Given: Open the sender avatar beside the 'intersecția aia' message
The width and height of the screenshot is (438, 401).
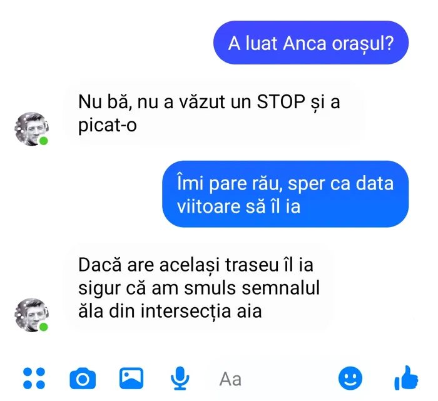Looking at the screenshot, I should (x=31, y=315).
